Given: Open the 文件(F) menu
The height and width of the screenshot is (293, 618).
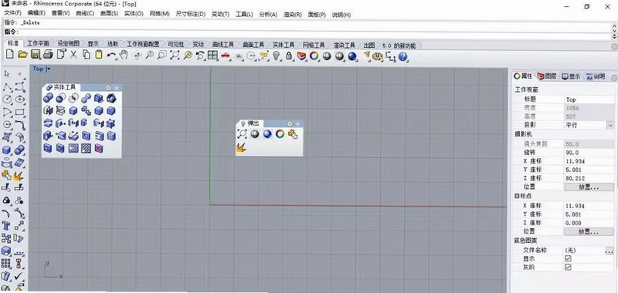Looking at the screenshot, I should tap(12, 14).
